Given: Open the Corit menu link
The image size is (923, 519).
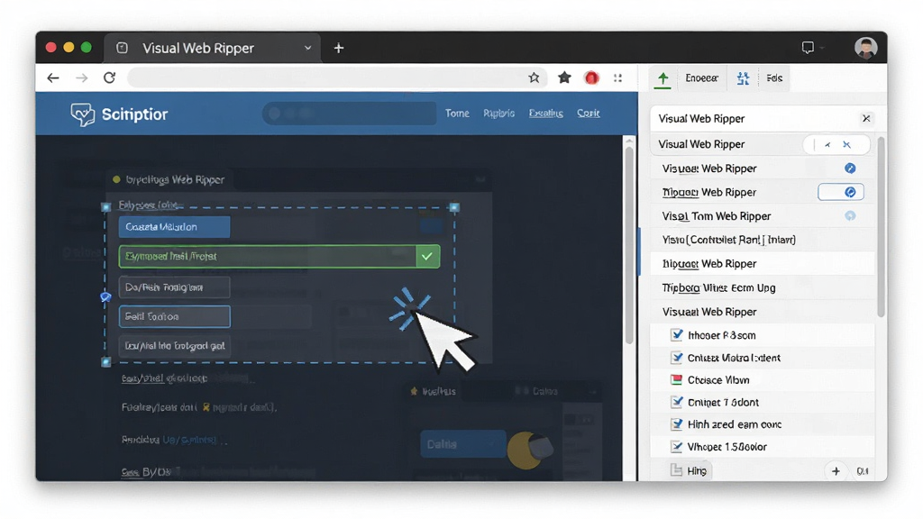Looking at the screenshot, I should click(x=588, y=113).
